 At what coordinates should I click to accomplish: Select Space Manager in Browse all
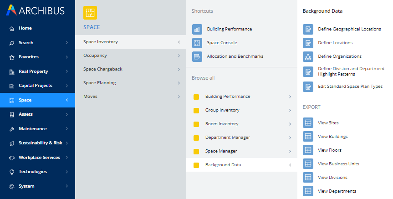pyautogui.click(x=221, y=151)
